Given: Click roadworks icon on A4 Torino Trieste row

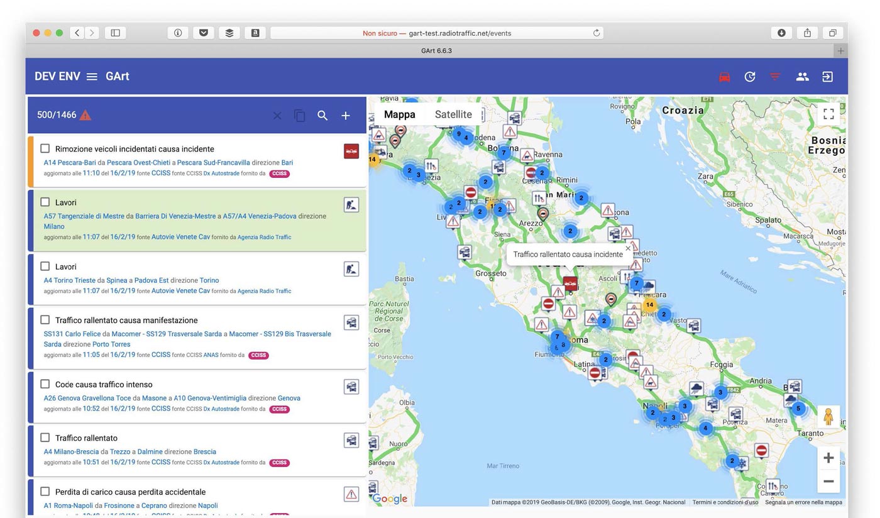Looking at the screenshot, I should point(351,268).
